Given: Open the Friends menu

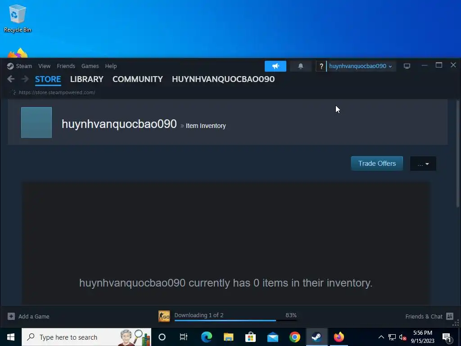Looking at the screenshot, I should tap(66, 66).
